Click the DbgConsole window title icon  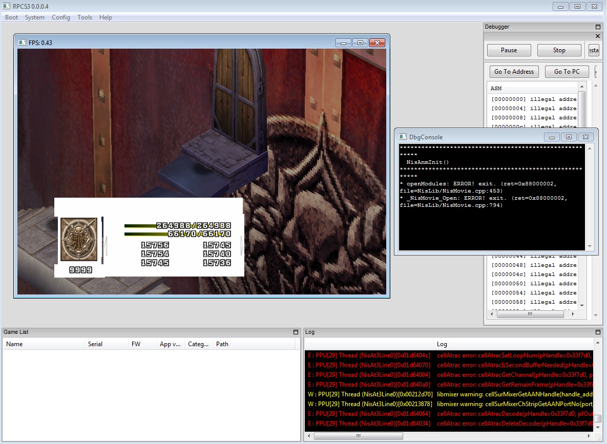point(403,137)
